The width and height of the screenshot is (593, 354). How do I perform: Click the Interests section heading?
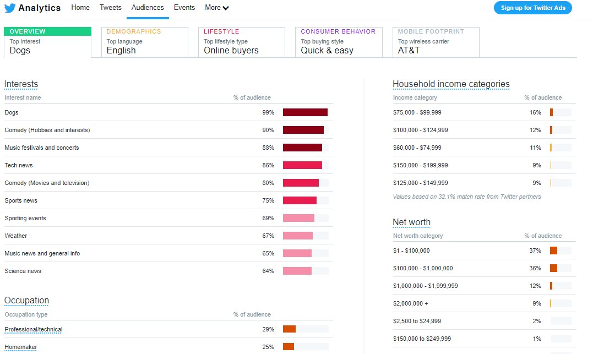point(21,84)
